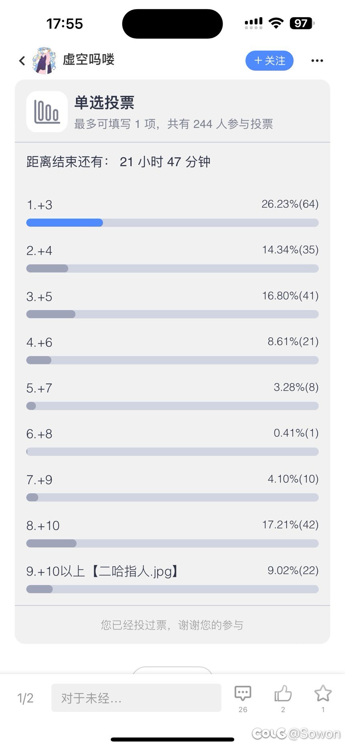Tap the 1/2 page indicator
Viewport: 345px width, 748px height.
tap(25, 698)
